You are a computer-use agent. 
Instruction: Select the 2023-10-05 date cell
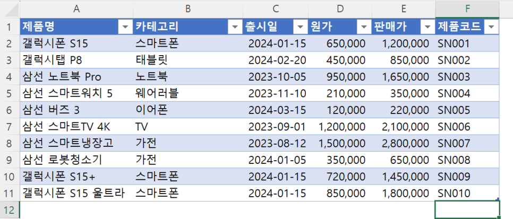pos(276,77)
